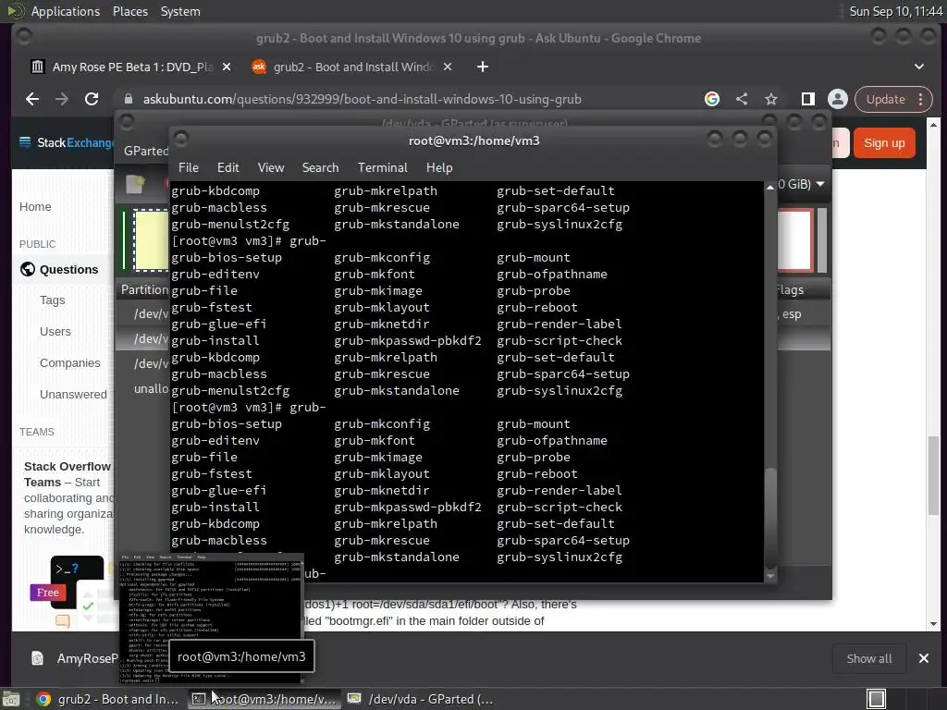Image resolution: width=947 pixels, height=710 pixels.
Task: Open Questions in the sidebar
Action: tap(68, 270)
